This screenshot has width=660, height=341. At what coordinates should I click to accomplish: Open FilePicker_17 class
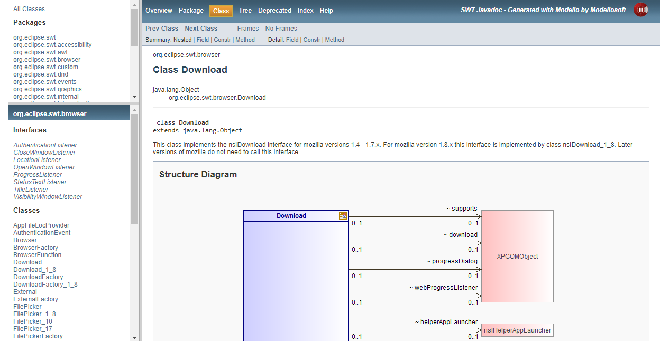pyautogui.click(x=33, y=329)
